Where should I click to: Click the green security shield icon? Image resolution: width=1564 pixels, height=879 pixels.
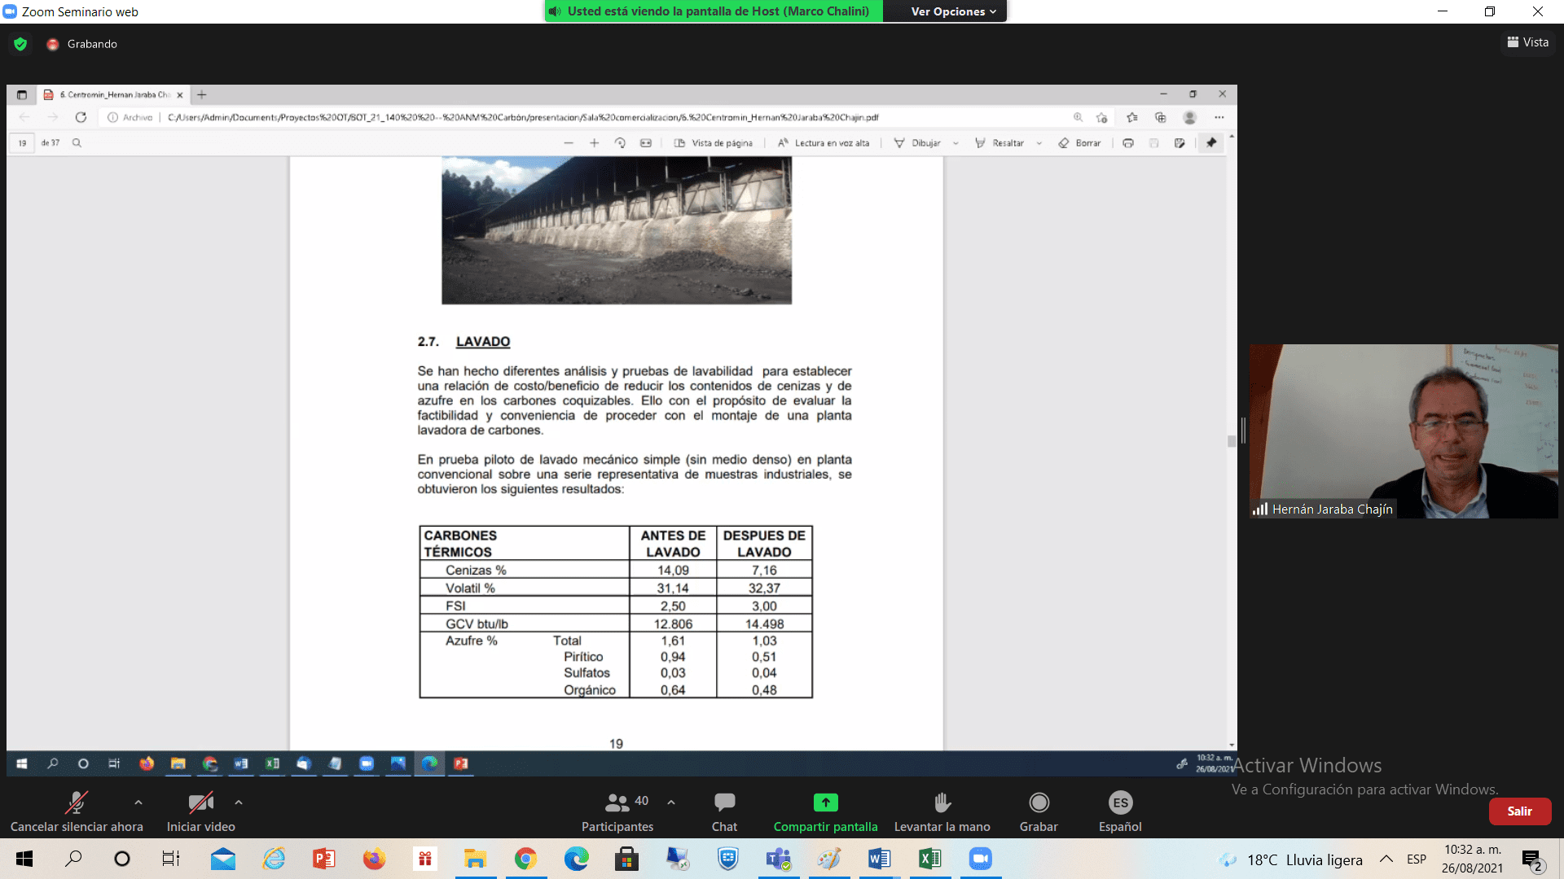click(20, 44)
